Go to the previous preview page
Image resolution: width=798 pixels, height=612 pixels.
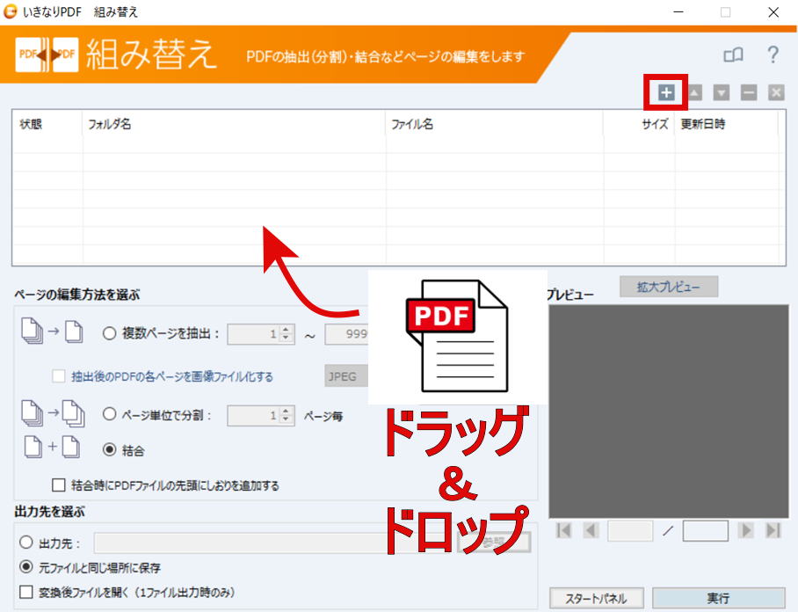coord(591,530)
